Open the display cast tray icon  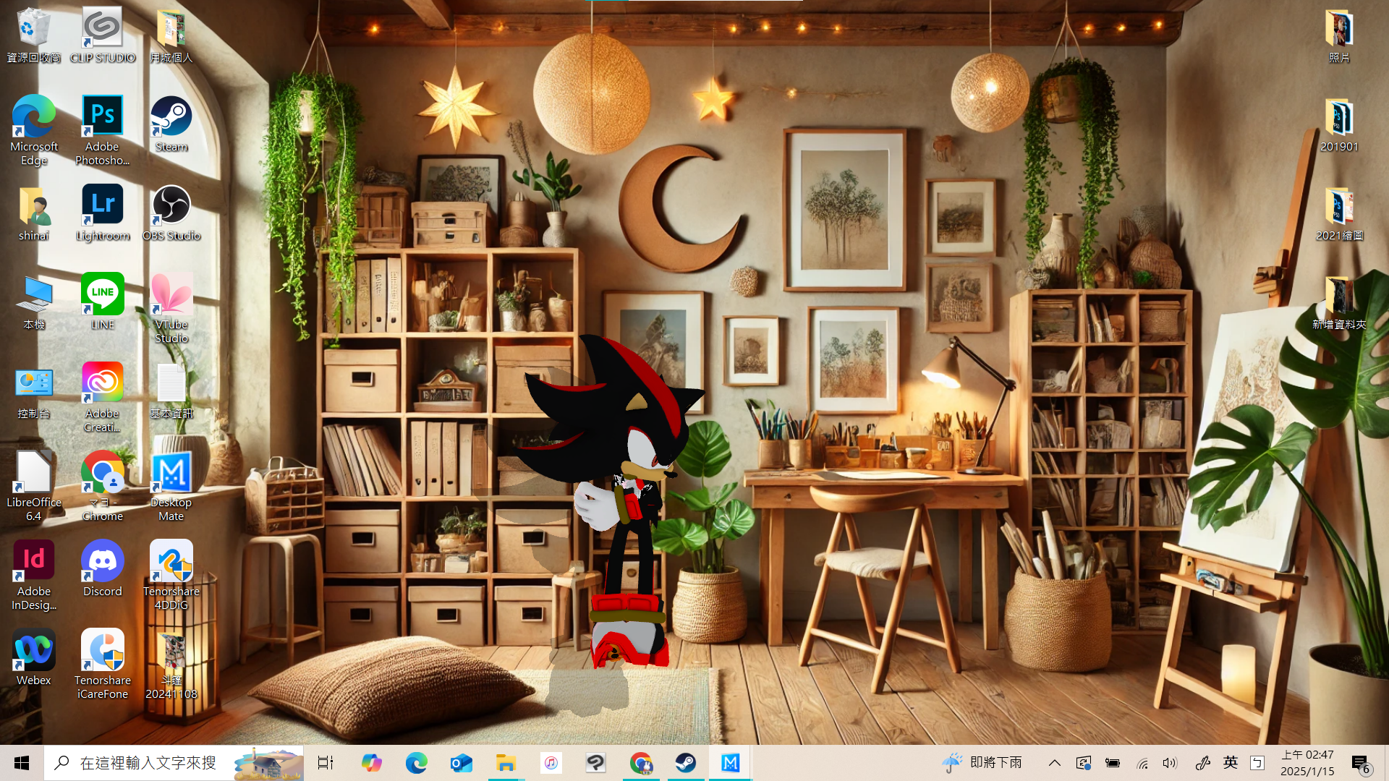coord(1083,763)
